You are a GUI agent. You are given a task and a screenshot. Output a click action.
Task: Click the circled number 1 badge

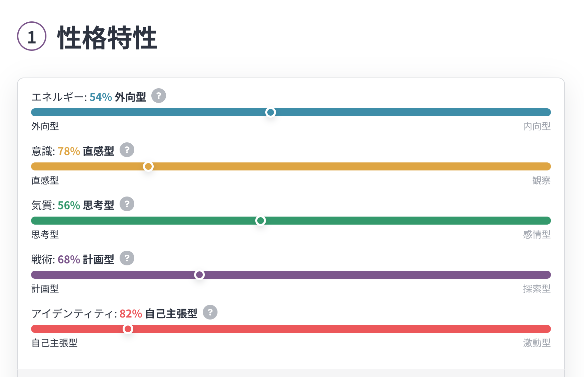coord(32,36)
